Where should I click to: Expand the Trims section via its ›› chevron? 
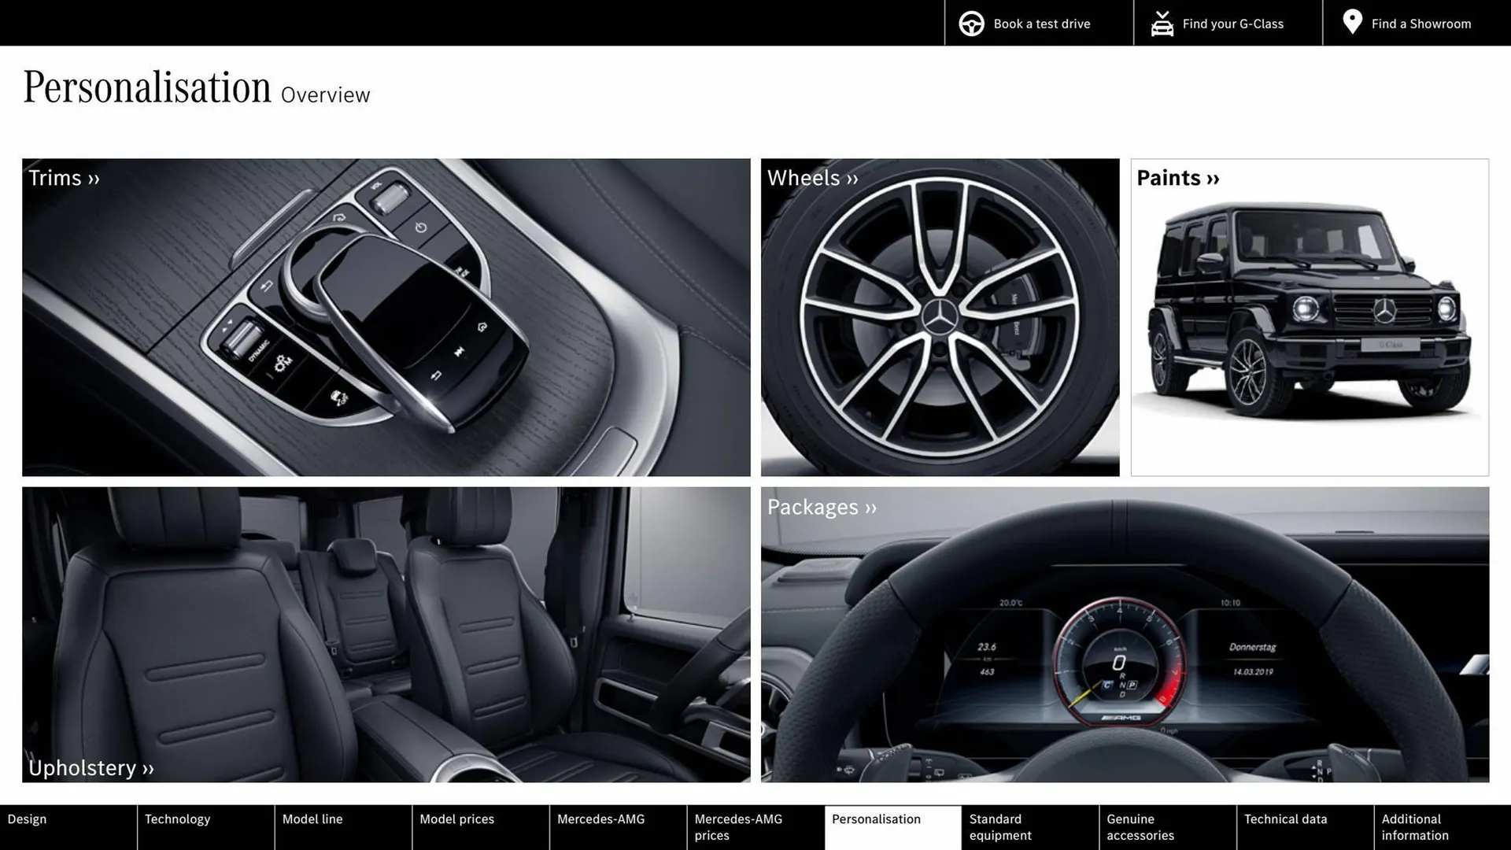[x=92, y=179]
